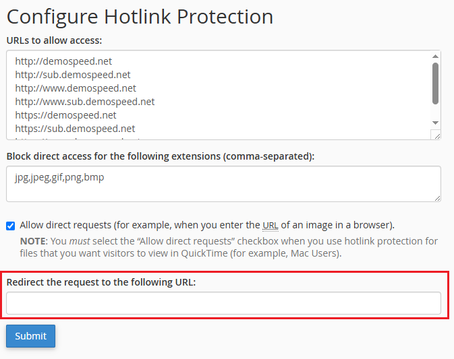Click the URL list resize handle

pyautogui.click(x=436, y=135)
